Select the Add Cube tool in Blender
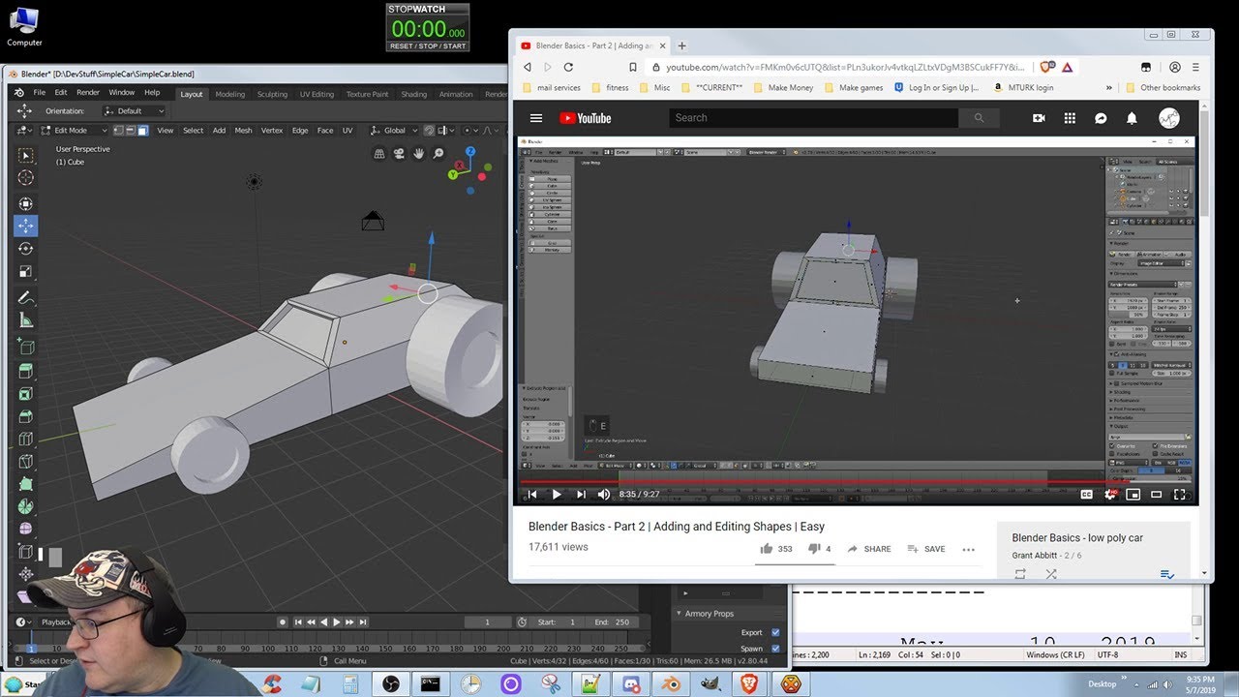The height and width of the screenshot is (697, 1239). click(25, 347)
